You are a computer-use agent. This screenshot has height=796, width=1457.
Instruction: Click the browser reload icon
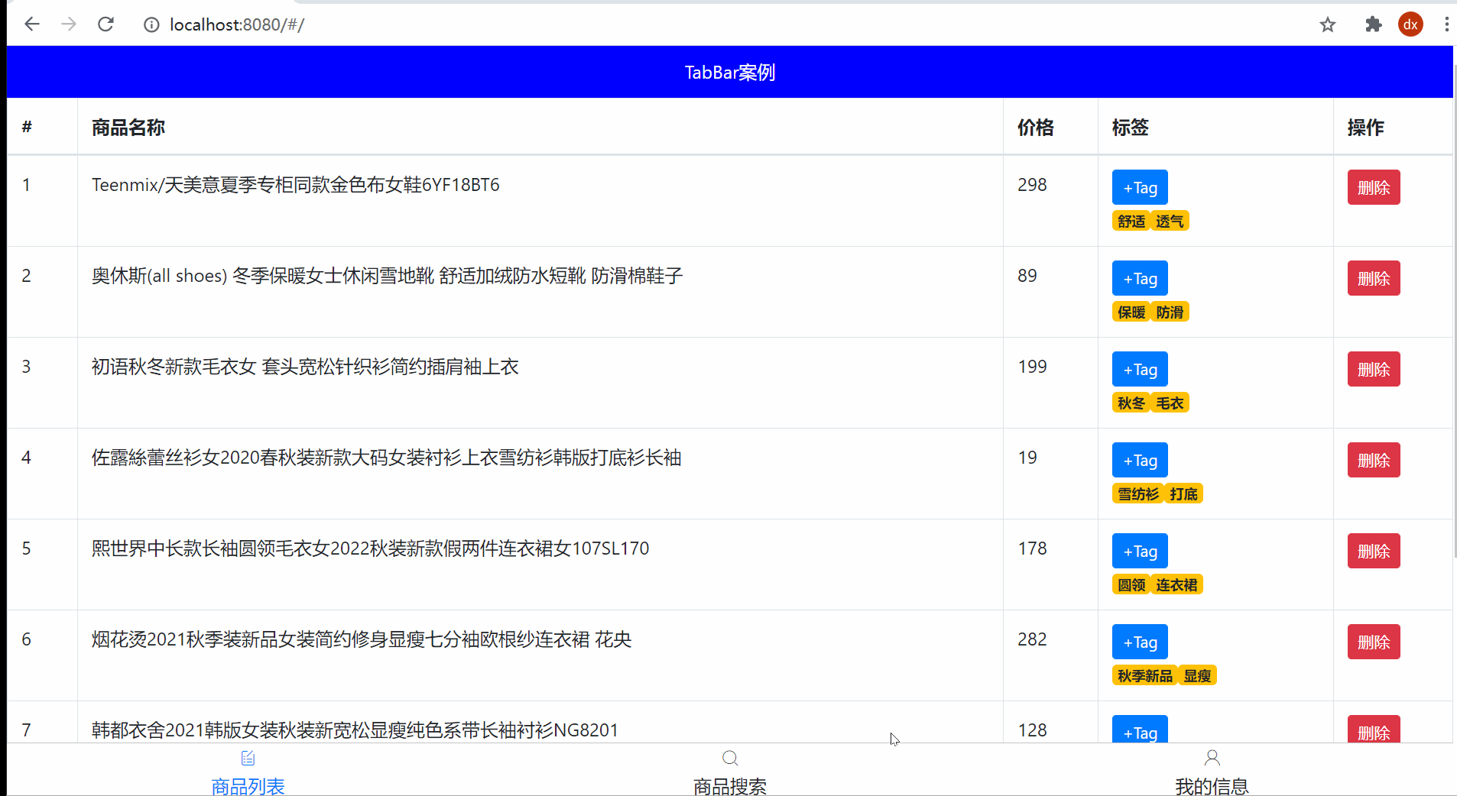point(106,24)
